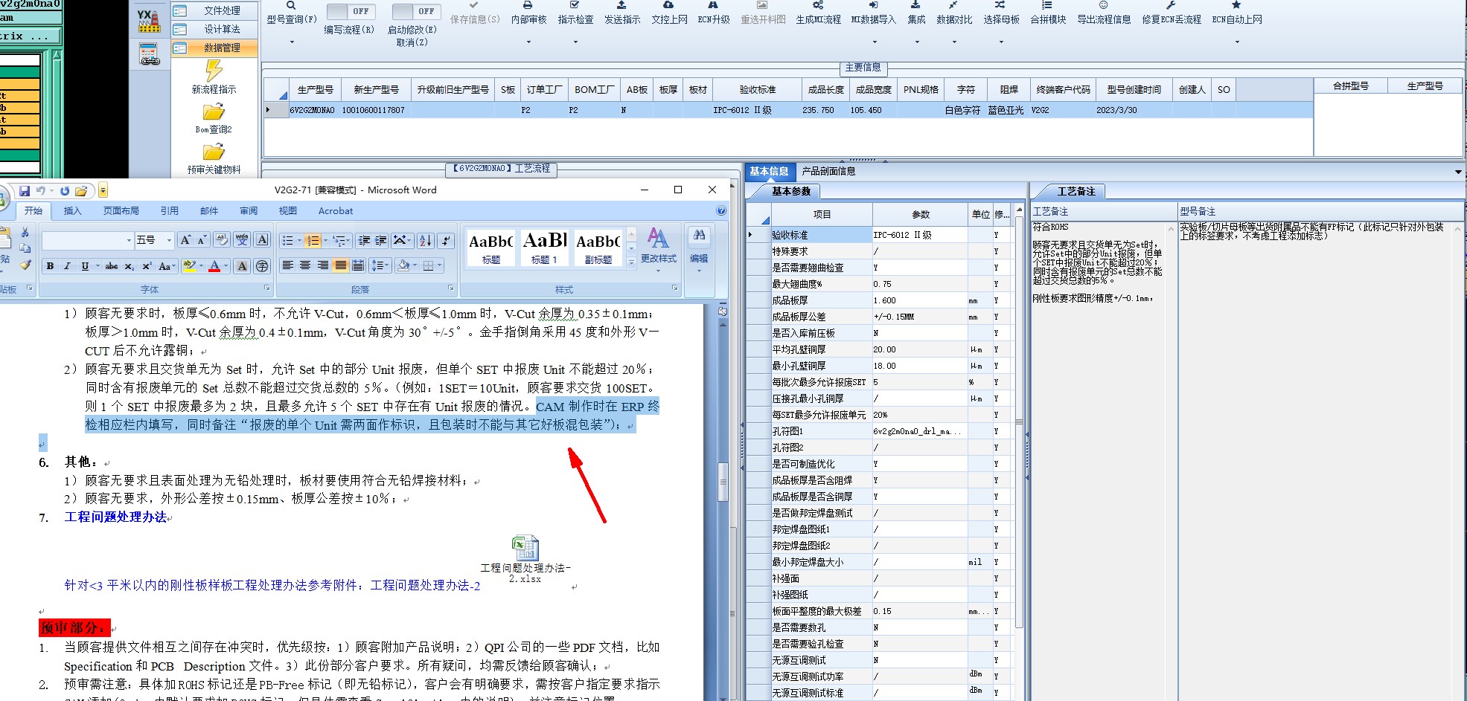Click the 生成MI流程 gears icon
Image resolution: width=1467 pixels, height=701 pixels.
point(817,5)
